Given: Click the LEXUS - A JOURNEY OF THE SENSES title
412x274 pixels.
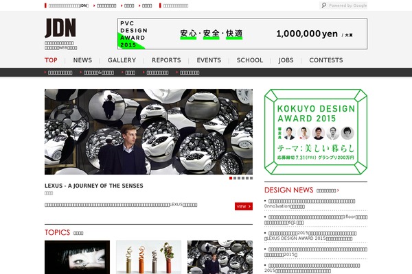Looking at the screenshot, I should point(94,186).
